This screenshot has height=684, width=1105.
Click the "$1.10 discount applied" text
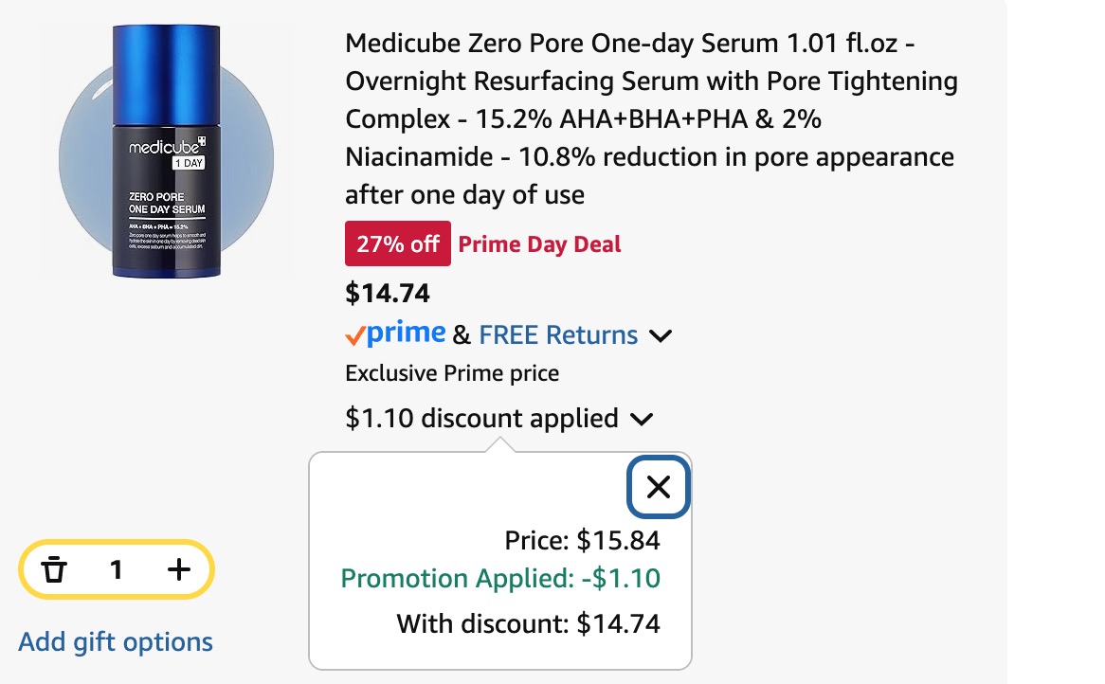[x=481, y=418]
